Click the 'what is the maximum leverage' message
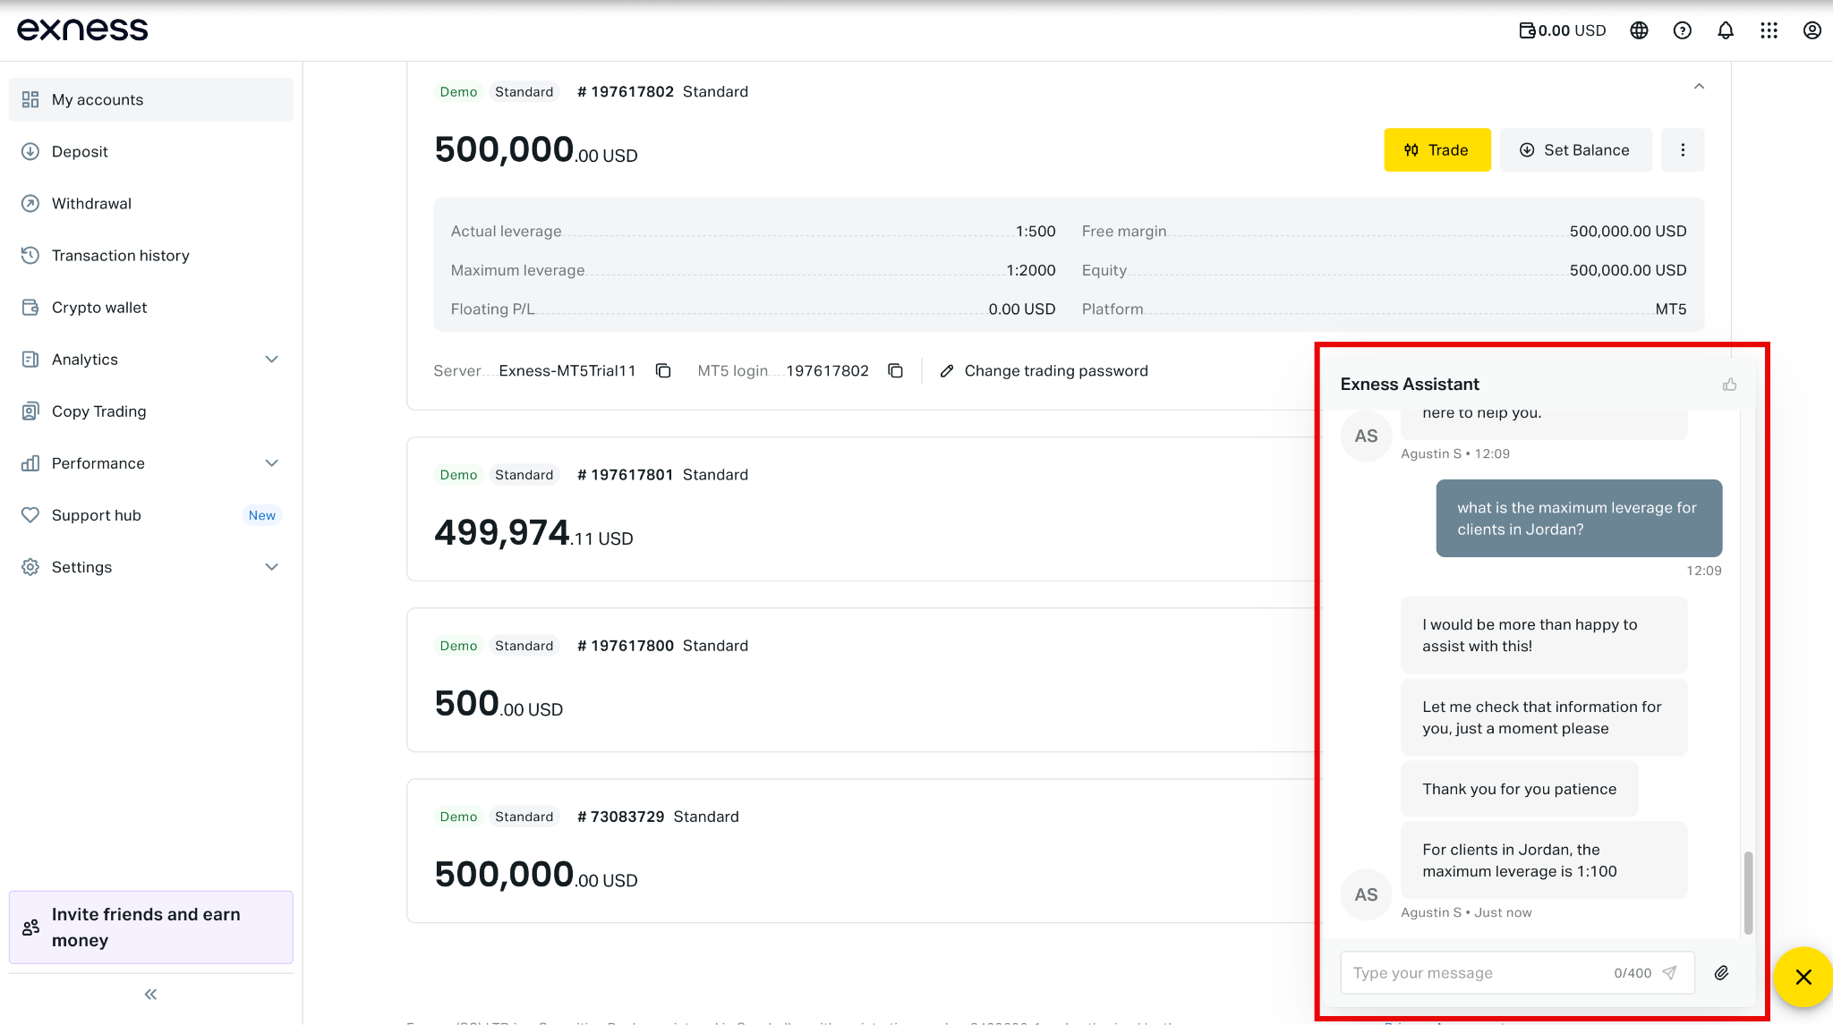The width and height of the screenshot is (1833, 1025). (1579, 518)
